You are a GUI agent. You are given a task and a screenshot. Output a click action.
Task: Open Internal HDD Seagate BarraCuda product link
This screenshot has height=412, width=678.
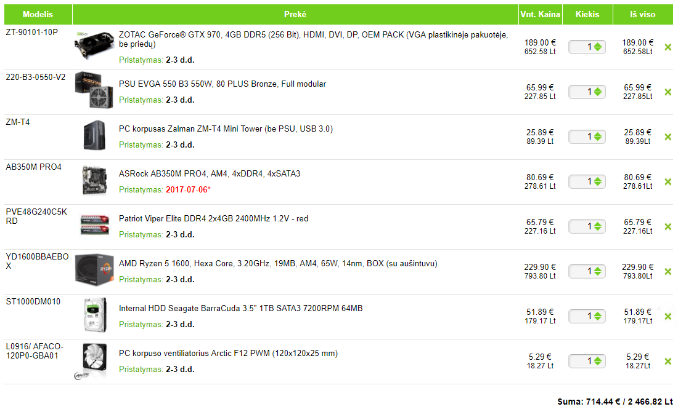tap(241, 308)
